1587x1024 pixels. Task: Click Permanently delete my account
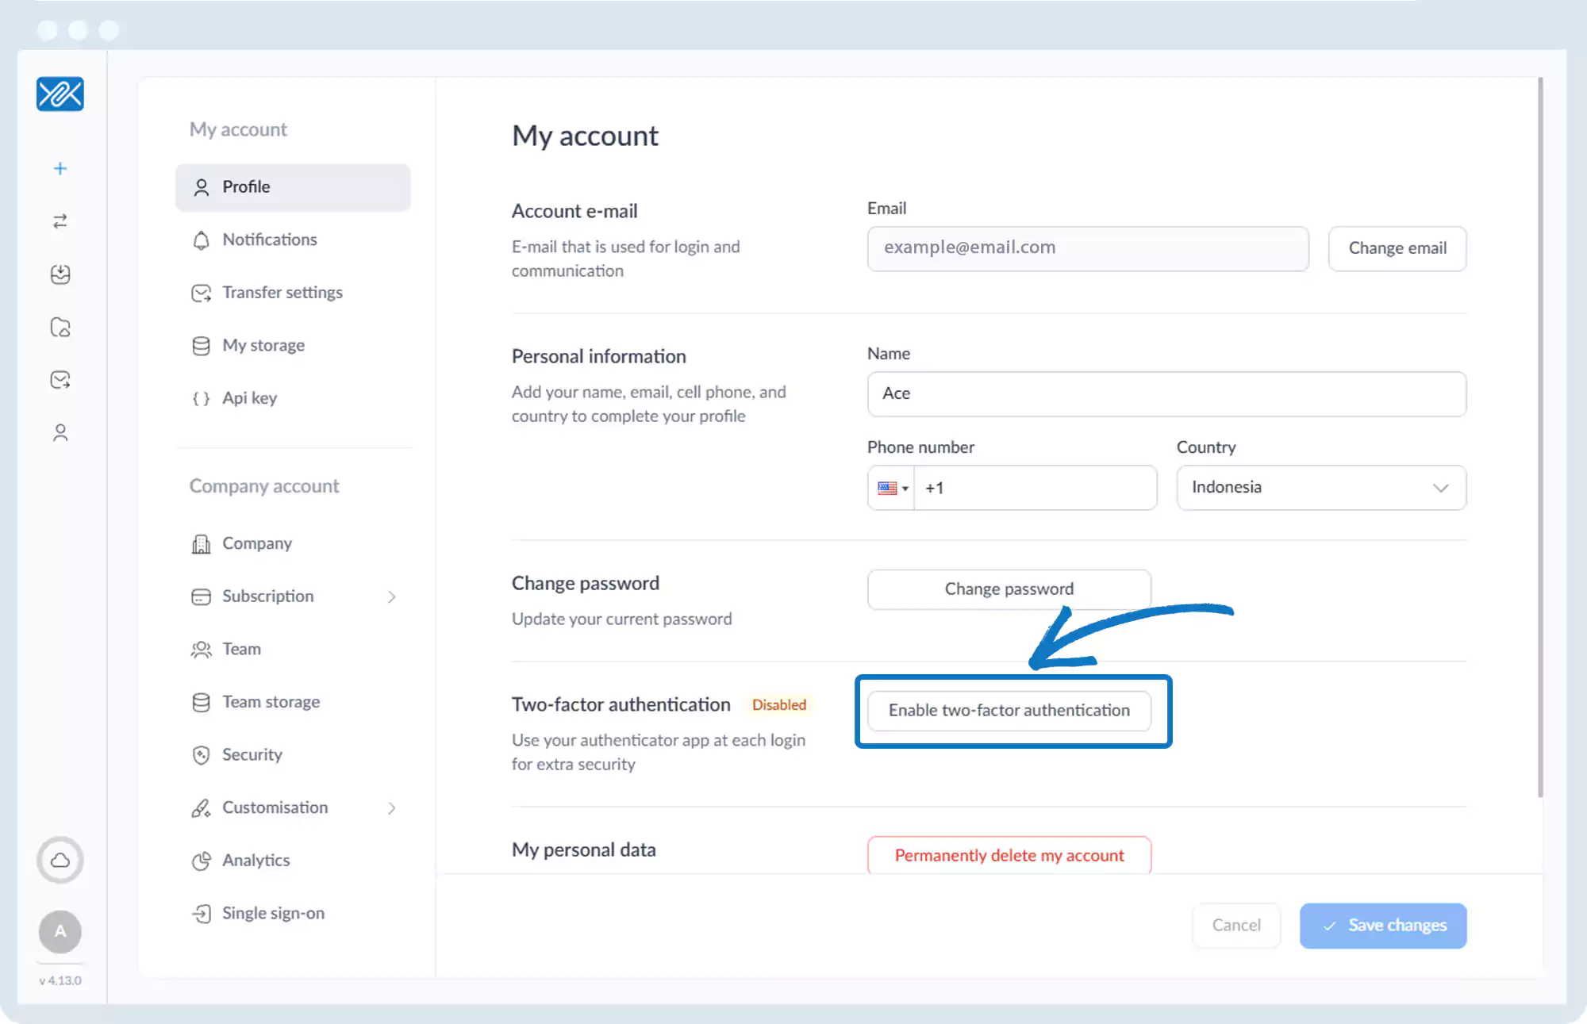coord(1009,855)
